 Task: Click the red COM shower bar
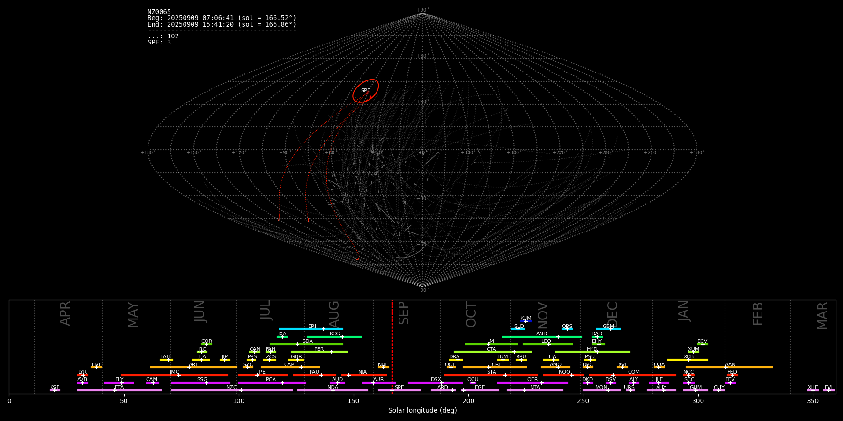click(633, 375)
